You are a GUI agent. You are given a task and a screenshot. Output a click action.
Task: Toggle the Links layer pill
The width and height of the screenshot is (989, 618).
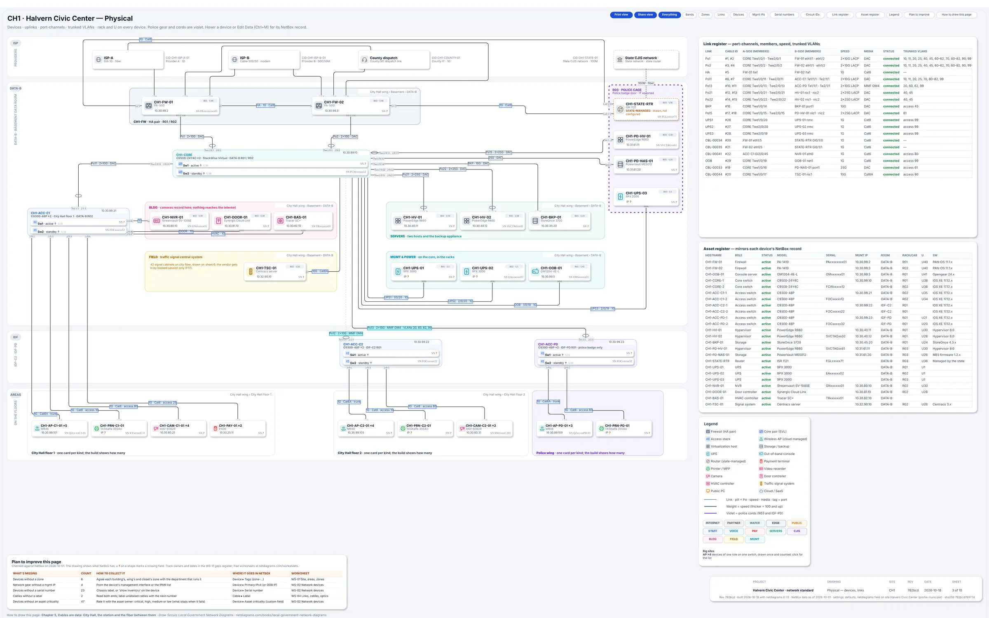click(x=721, y=15)
